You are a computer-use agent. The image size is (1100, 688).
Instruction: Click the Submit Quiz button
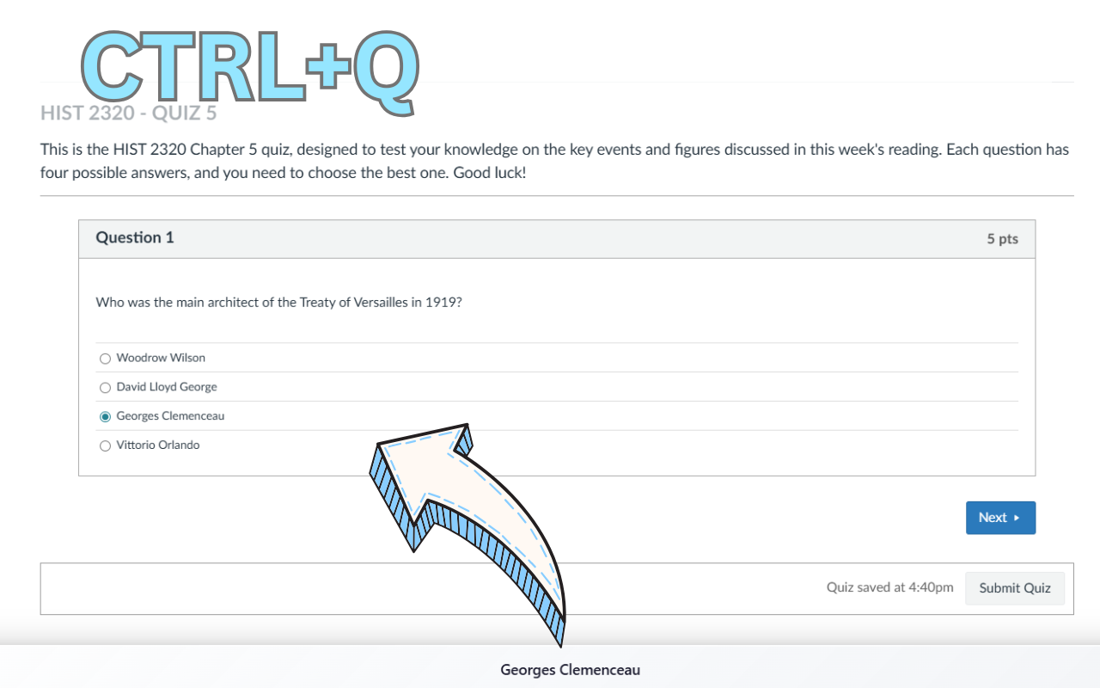(1015, 587)
